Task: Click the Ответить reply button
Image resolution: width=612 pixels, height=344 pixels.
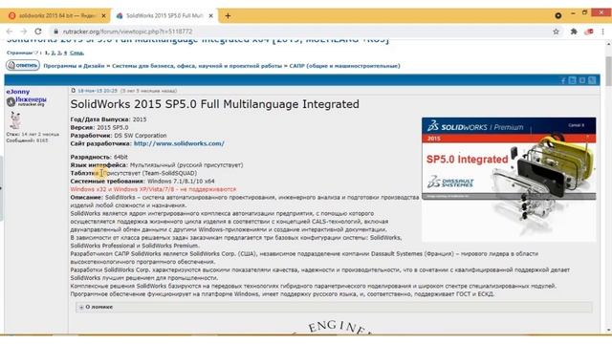Action: click(x=23, y=65)
